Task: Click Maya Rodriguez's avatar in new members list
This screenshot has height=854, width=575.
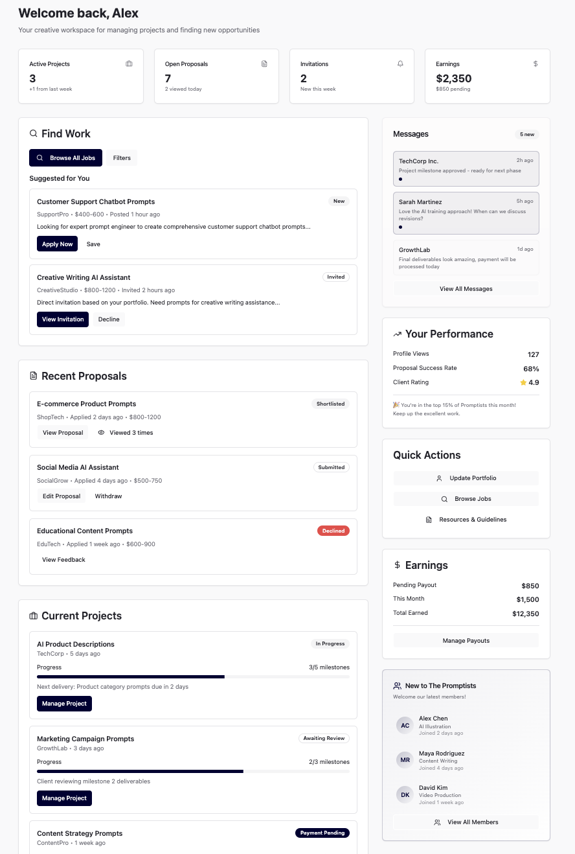Action: 405,759
